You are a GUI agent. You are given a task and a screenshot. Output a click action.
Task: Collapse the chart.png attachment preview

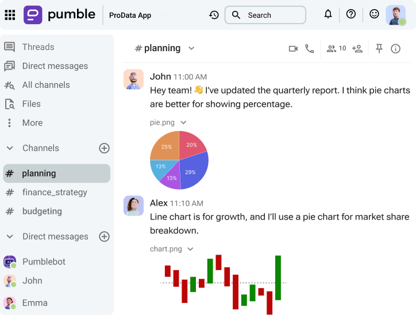coord(190,249)
